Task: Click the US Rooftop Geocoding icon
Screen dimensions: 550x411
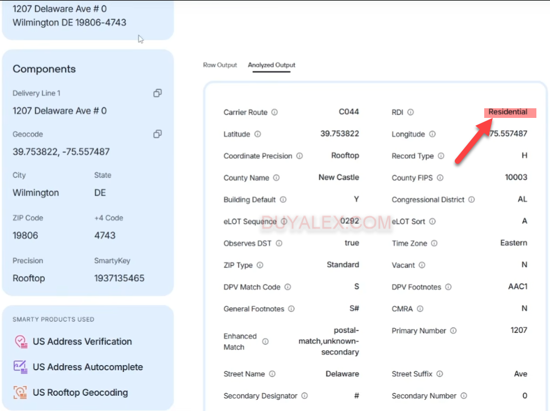Action: click(21, 392)
